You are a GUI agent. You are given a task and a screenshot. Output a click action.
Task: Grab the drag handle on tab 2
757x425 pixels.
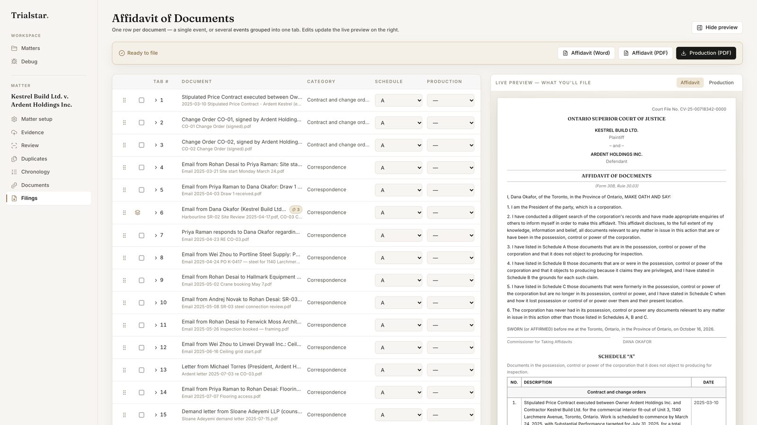tap(124, 123)
